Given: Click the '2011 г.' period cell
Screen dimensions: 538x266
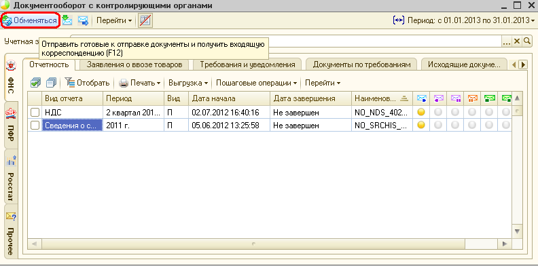Looking at the screenshot, I should point(133,126).
